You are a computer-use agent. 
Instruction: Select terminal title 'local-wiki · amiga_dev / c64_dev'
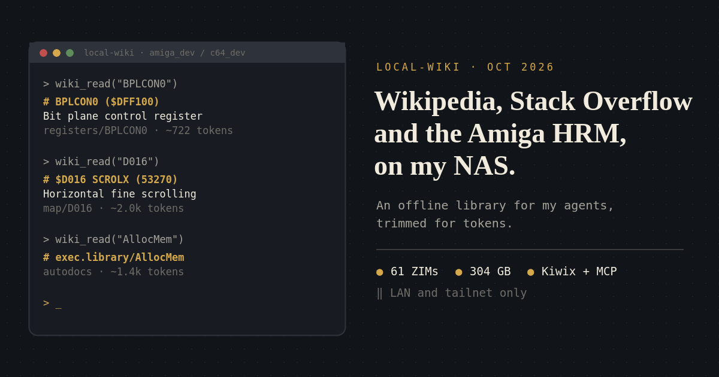[x=165, y=53]
